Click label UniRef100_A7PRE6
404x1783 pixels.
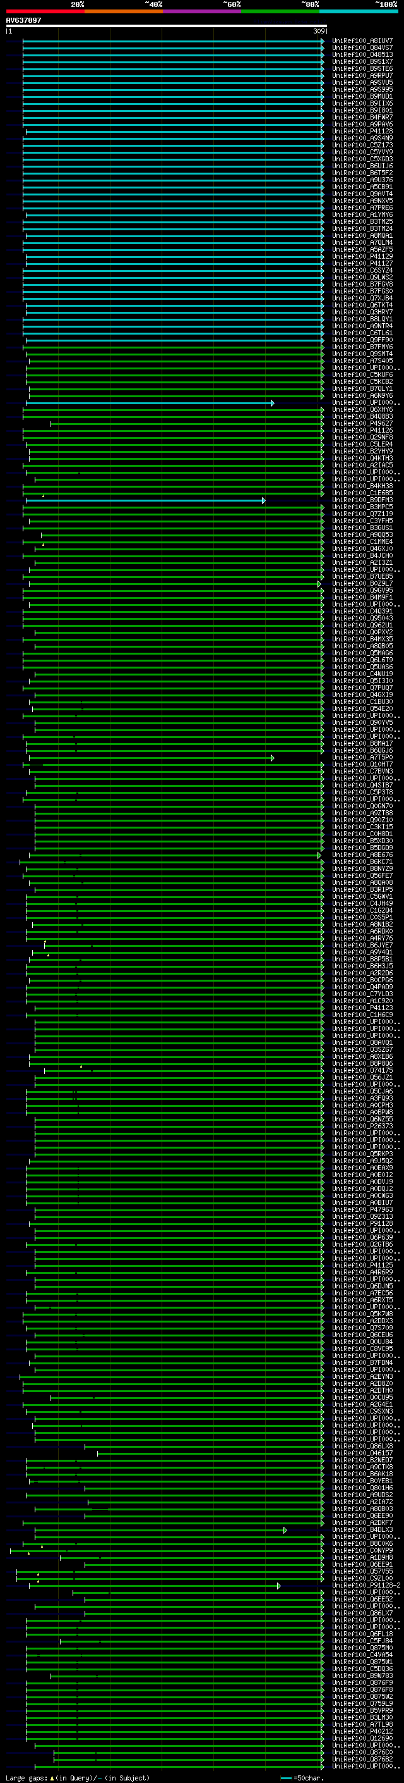[x=362, y=207]
